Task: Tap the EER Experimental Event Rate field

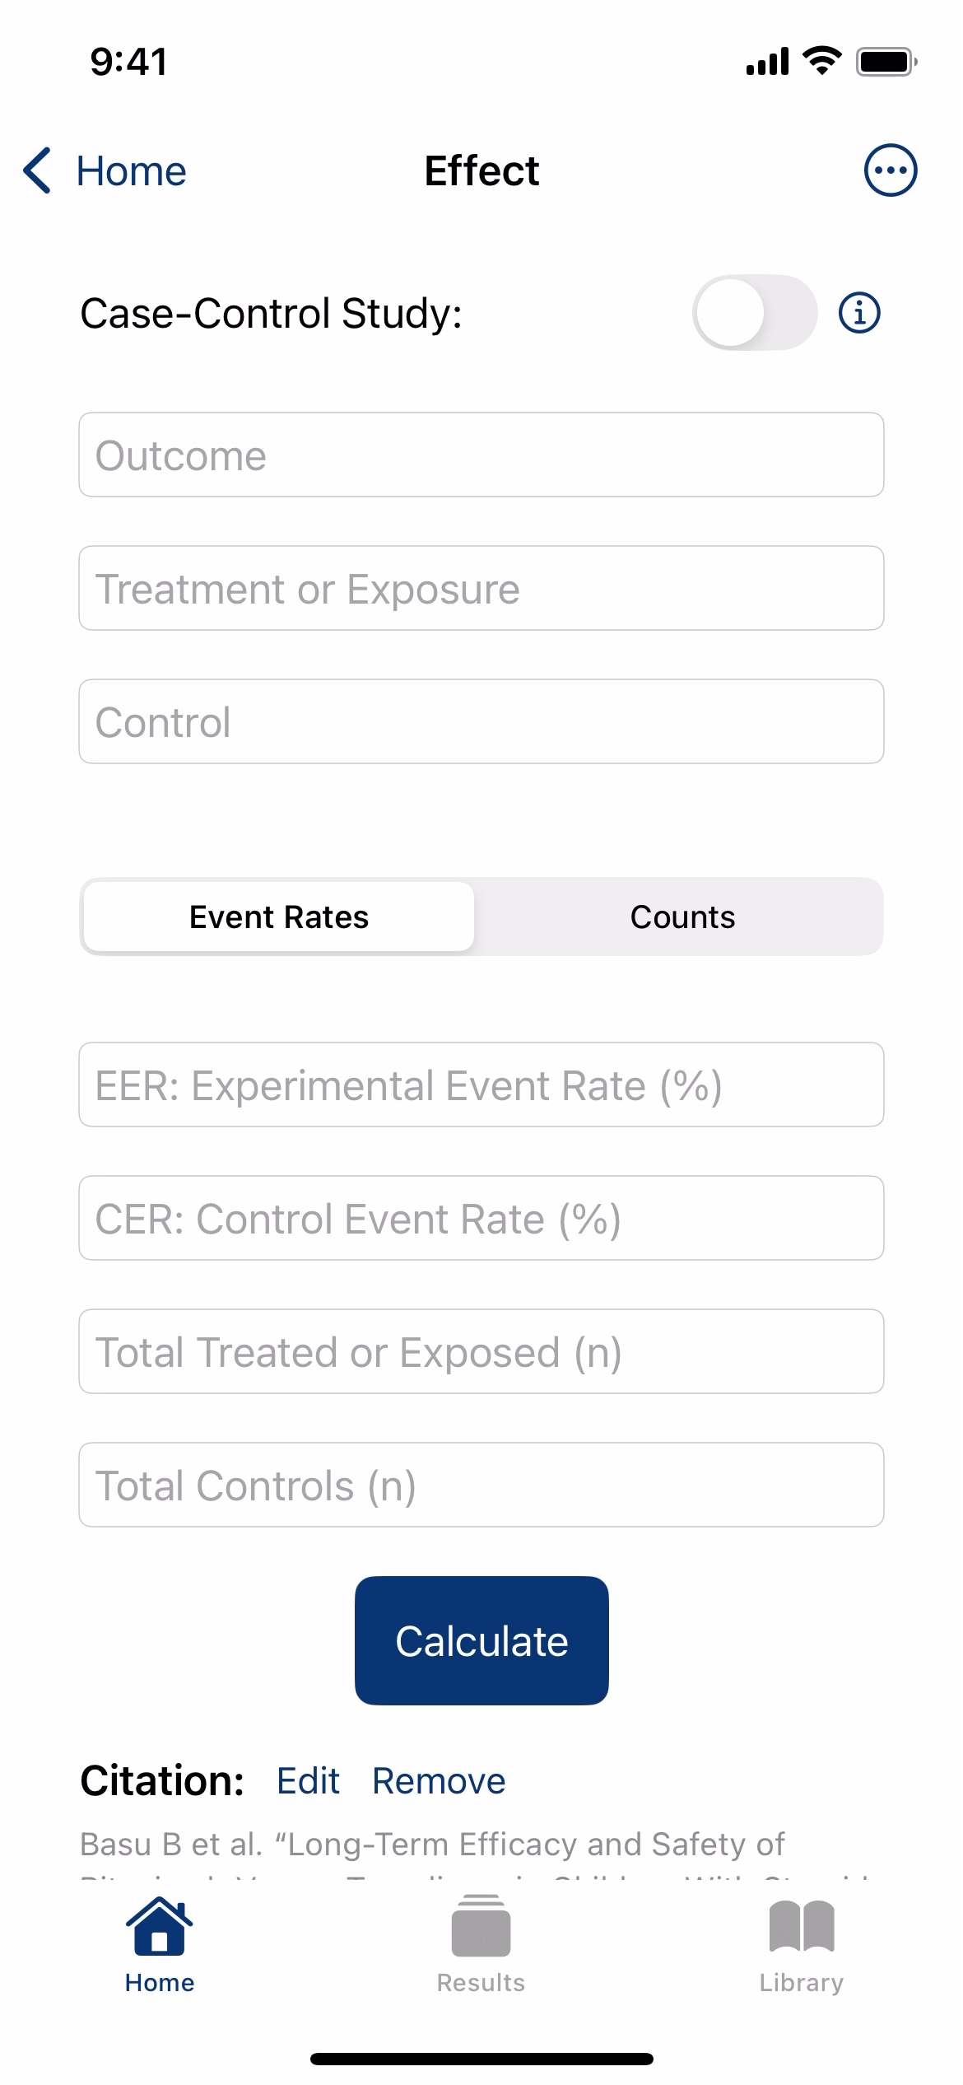Action: point(481,1084)
